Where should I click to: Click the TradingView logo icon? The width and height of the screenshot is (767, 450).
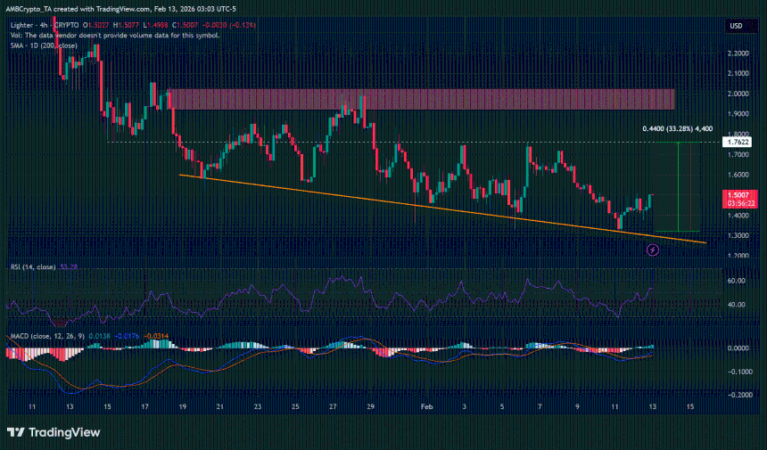(15, 432)
